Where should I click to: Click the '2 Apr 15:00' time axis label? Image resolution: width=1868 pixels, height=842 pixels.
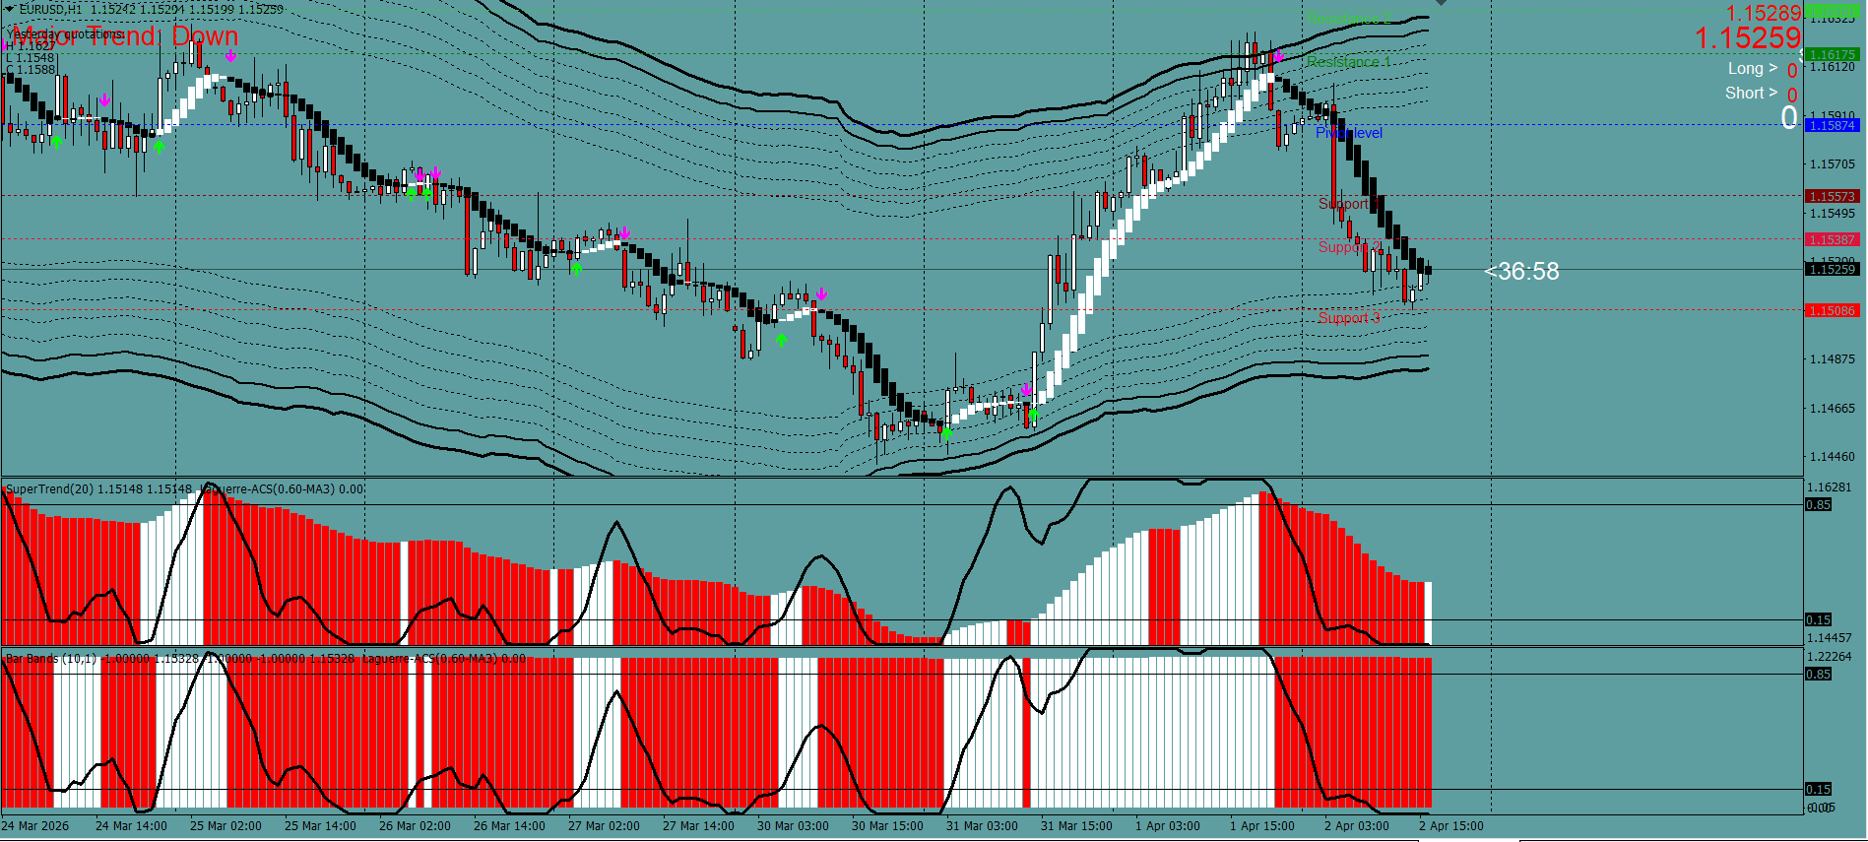pyautogui.click(x=1451, y=826)
